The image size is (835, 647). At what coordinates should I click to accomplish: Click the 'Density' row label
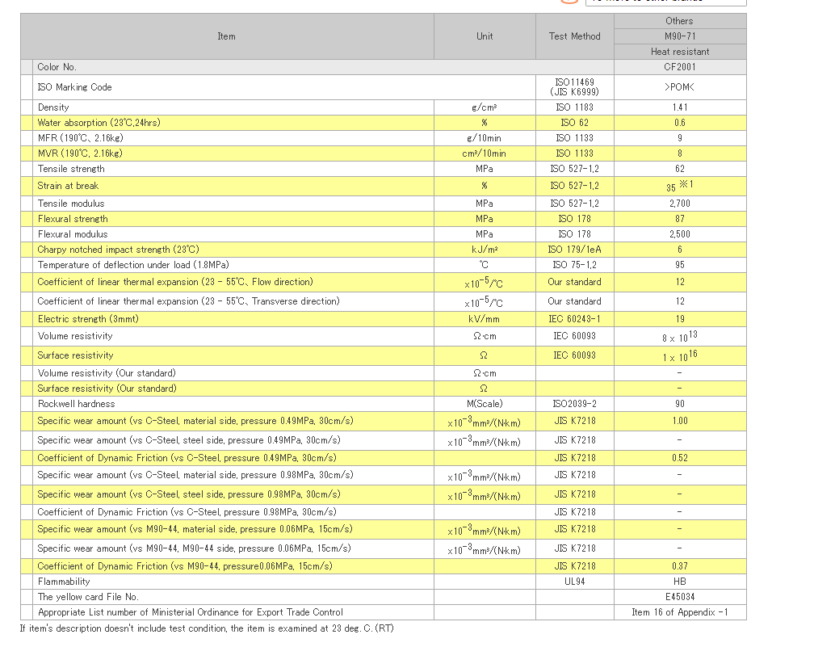point(53,107)
